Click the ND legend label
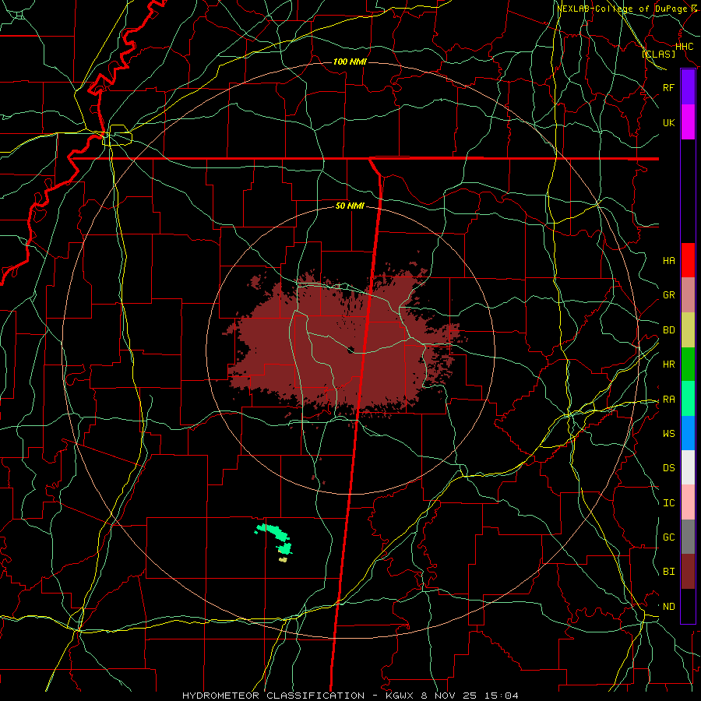The height and width of the screenshot is (701, 701). point(669,607)
